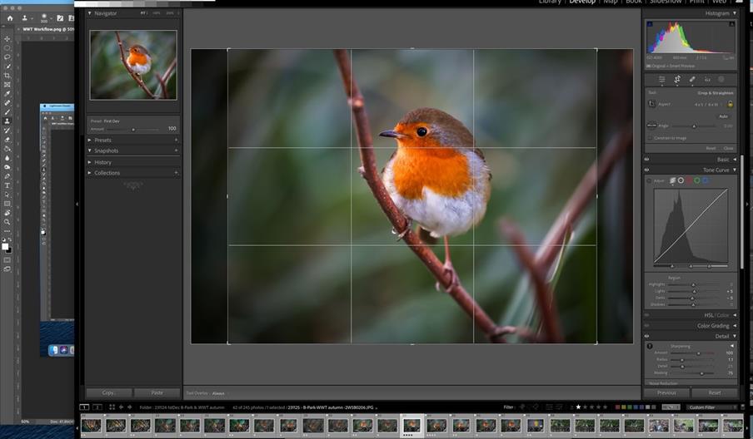Pick the Straighten level tool beside Angle

pyautogui.click(x=651, y=126)
